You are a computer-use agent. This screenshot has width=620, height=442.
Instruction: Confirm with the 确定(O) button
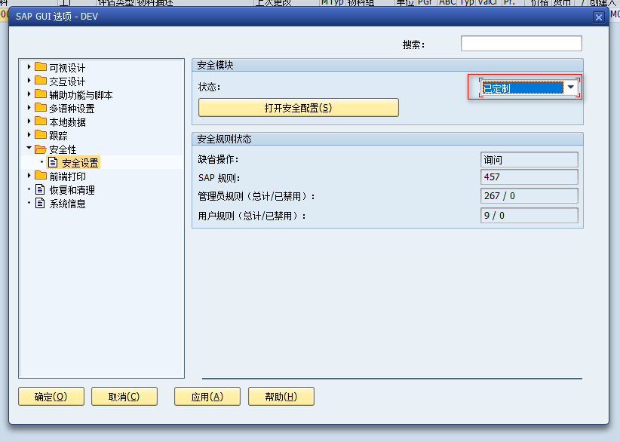click(51, 396)
